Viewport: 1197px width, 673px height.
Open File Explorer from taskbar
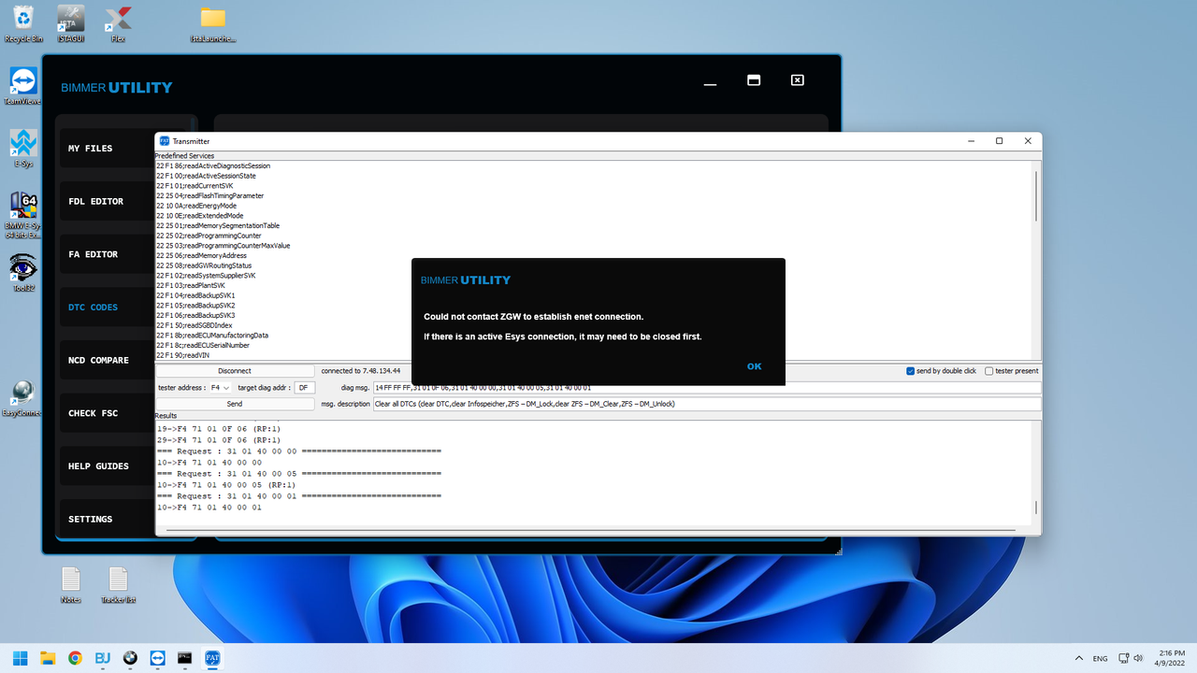[47, 658]
